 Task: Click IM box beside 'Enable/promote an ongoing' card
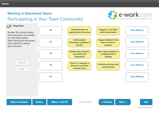[x=51, y=31]
